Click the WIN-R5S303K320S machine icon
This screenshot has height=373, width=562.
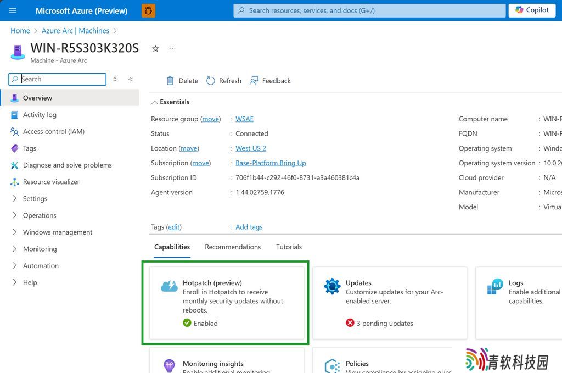click(x=18, y=52)
